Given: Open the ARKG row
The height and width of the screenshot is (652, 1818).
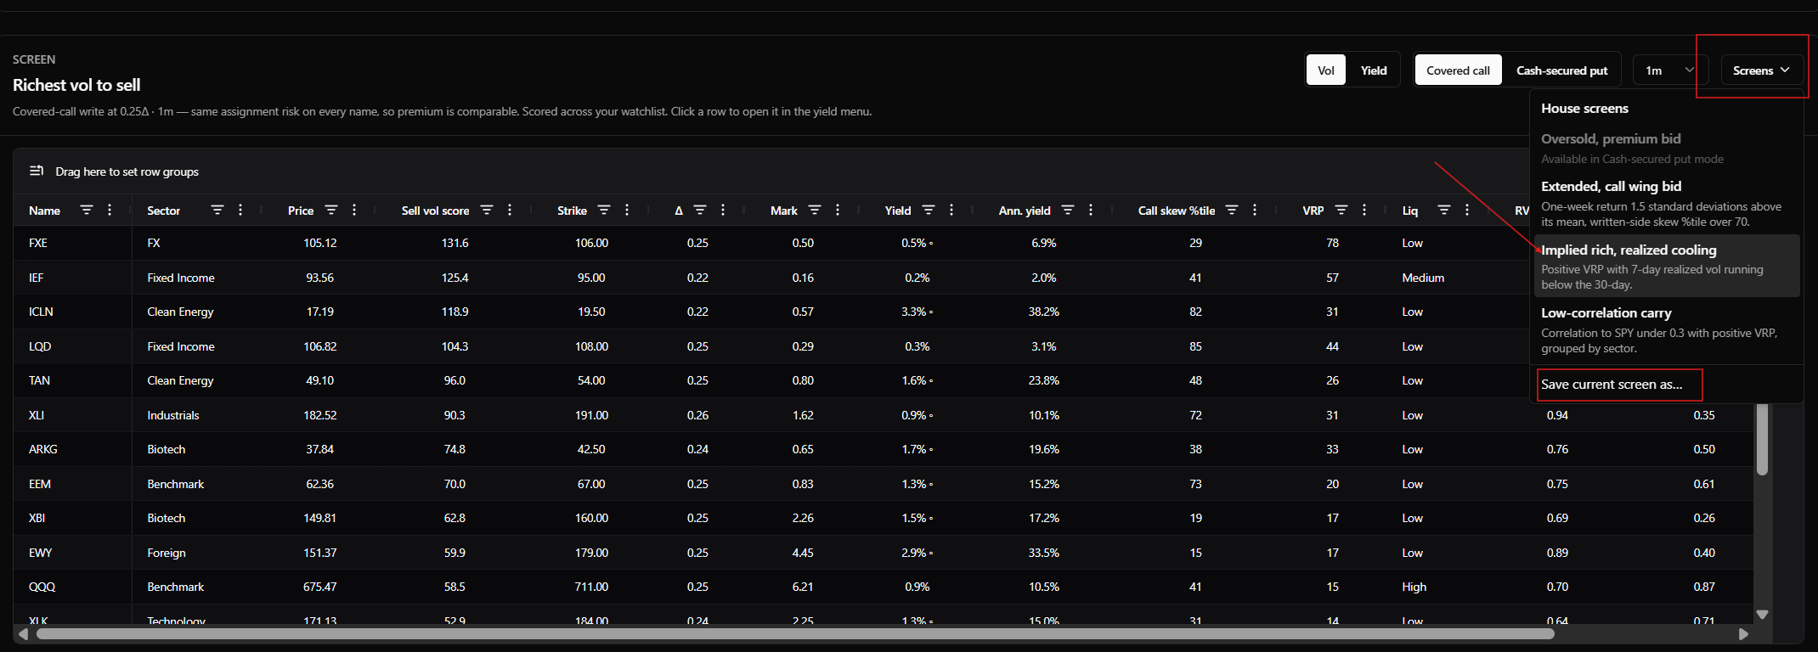Looking at the screenshot, I should click(x=884, y=449).
